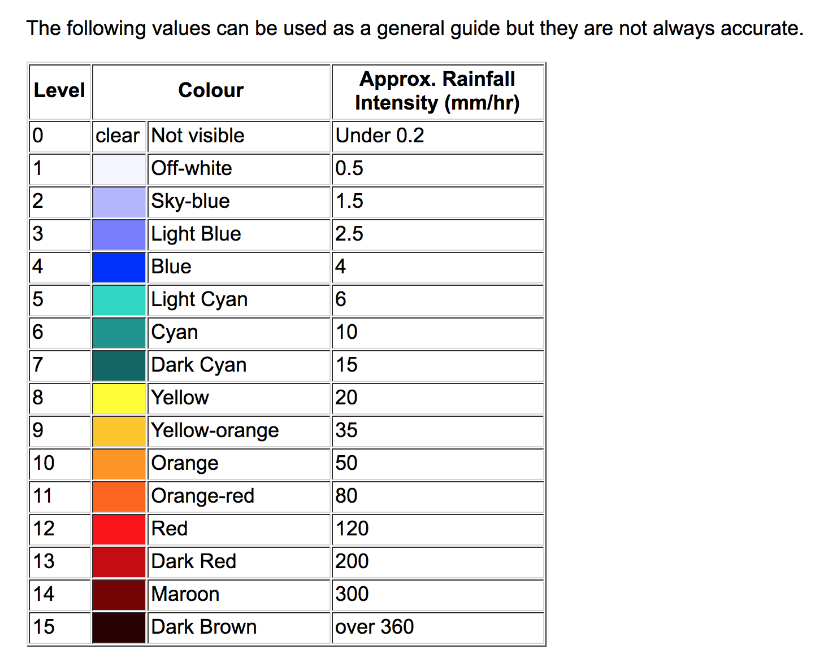The width and height of the screenshot is (815, 654).
Task: Pick the solid blue level 4 swatch
Action: [119, 268]
